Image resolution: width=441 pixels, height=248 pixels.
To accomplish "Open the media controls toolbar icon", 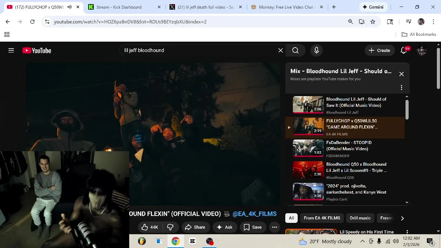I will 409,22.
